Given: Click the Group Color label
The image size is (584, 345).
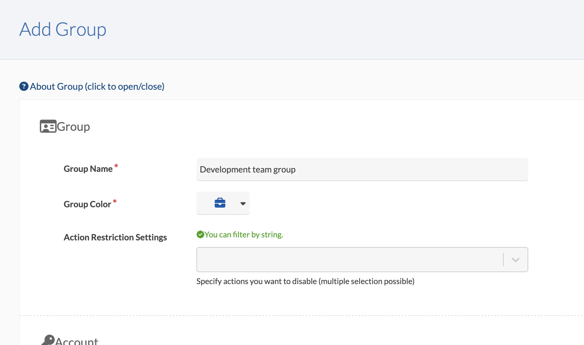Looking at the screenshot, I should click(x=87, y=204).
